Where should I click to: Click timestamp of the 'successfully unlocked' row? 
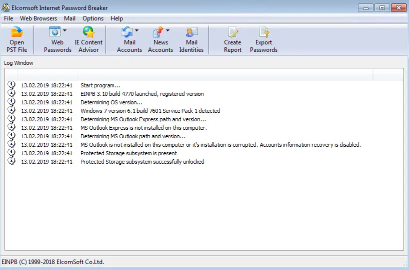point(46,162)
